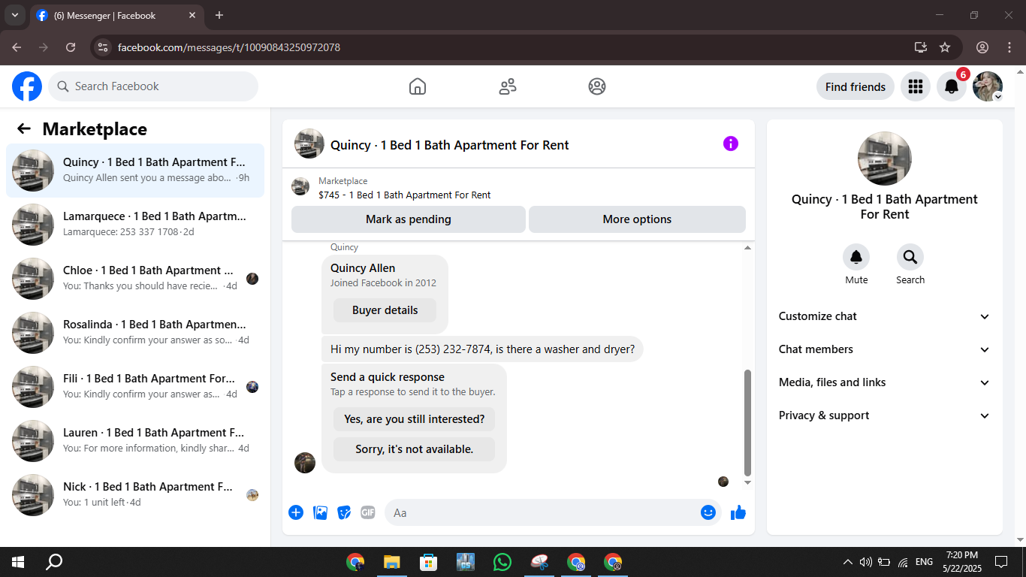Expand Customize chat section
The width and height of the screenshot is (1026, 577).
(x=885, y=316)
